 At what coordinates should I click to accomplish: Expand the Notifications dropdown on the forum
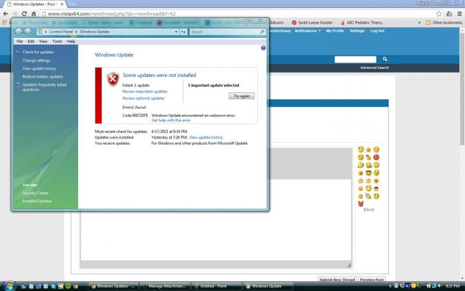308,31
